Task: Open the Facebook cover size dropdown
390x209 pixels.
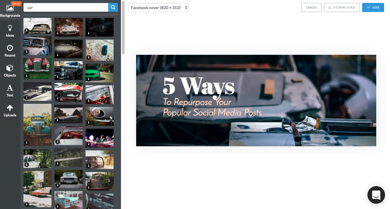Action: click(x=158, y=8)
